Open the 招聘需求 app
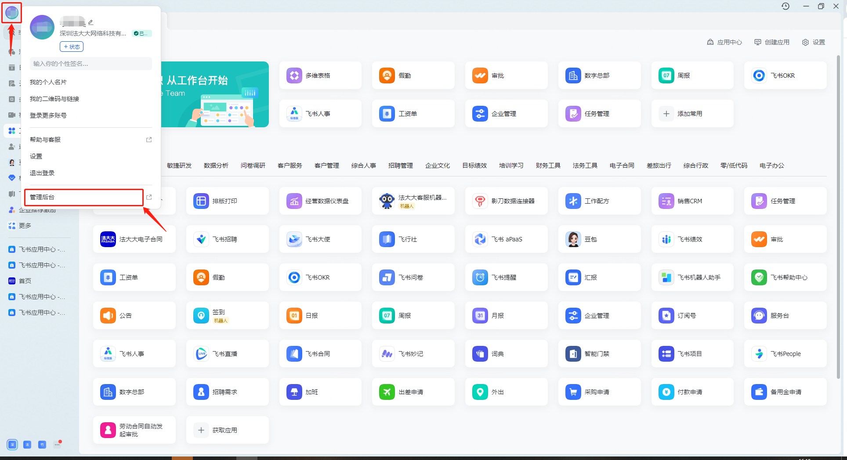This screenshot has height=460, width=847. tap(227, 392)
